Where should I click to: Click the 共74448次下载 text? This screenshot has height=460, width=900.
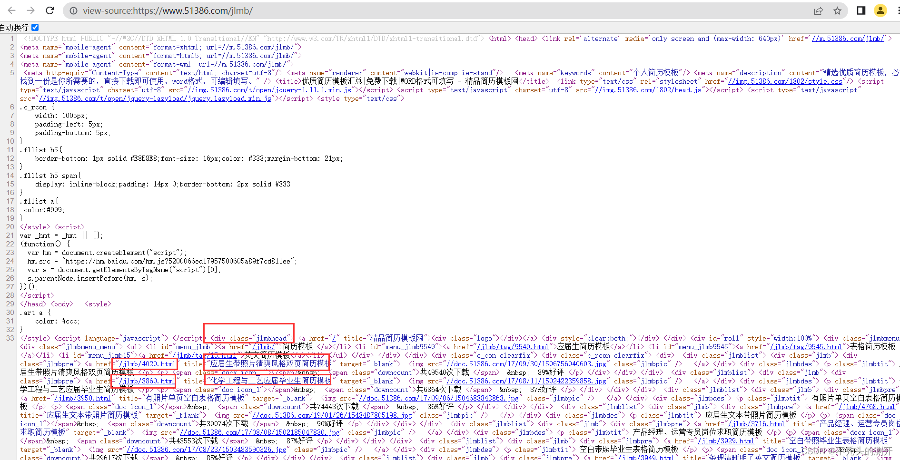[x=334, y=407]
